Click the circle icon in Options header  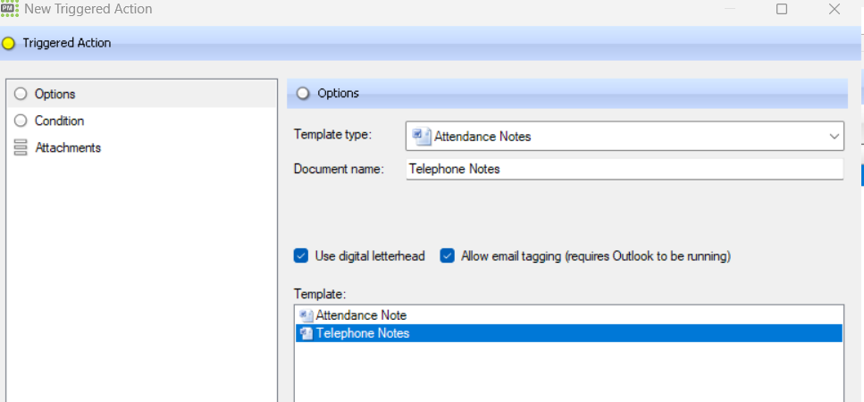(303, 93)
